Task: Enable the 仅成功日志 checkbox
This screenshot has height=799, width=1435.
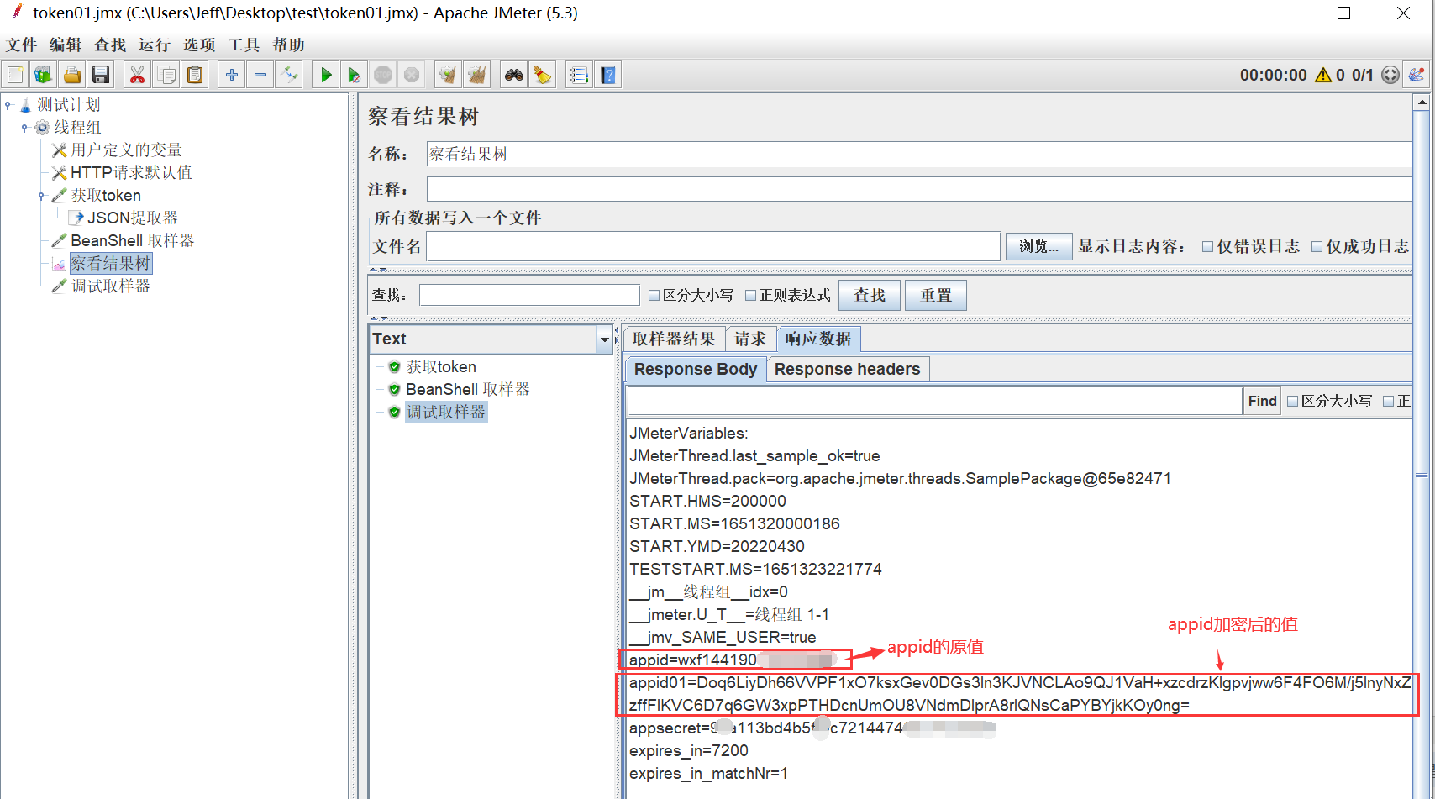Action: coord(1317,247)
